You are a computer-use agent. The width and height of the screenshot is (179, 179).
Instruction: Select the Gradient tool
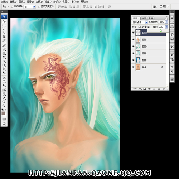(4, 65)
